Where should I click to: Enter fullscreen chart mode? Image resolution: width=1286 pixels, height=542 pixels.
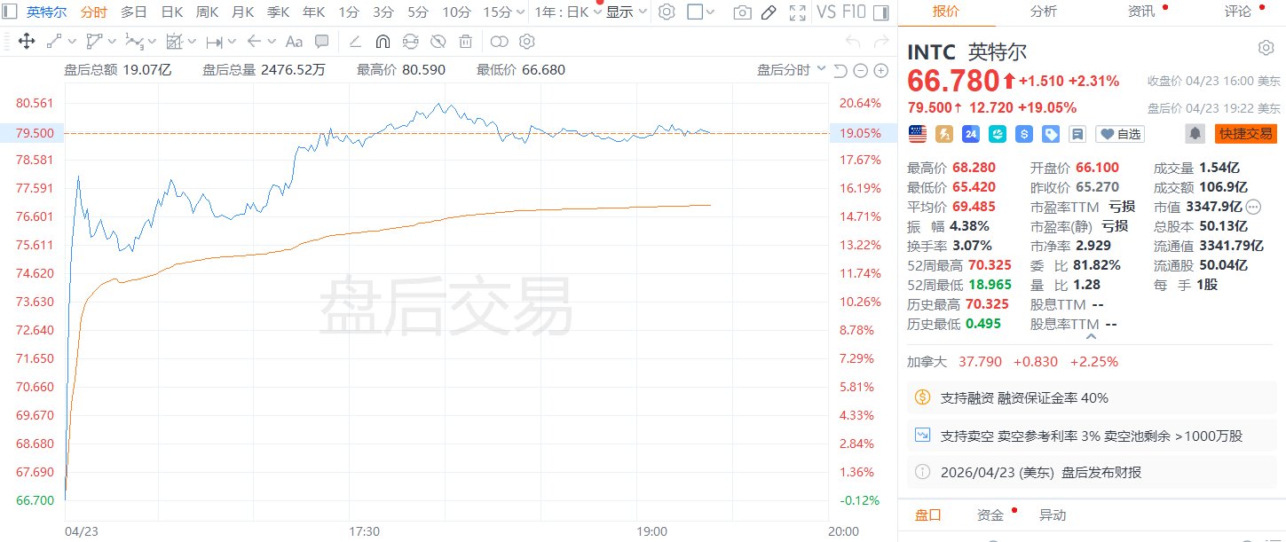coord(796,13)
